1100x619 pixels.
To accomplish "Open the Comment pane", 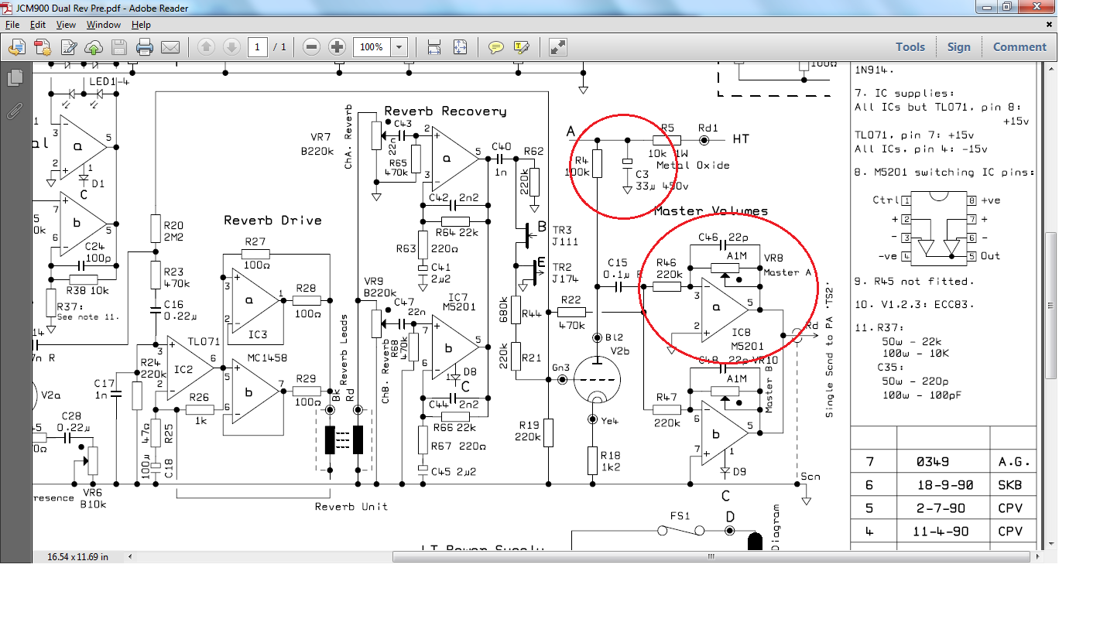I will tap(1019, 47).
